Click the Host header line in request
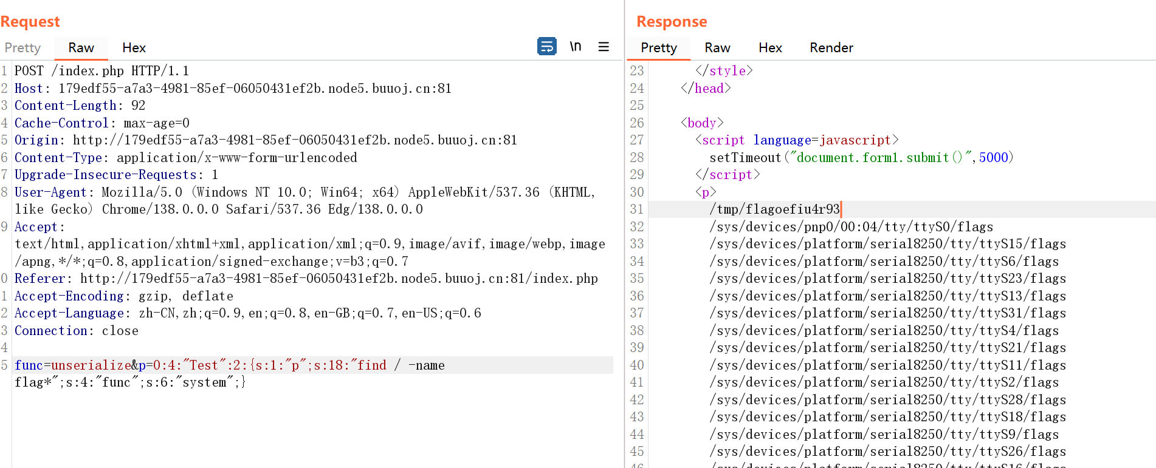Image resolution: width=1156 pixels, height=468 pixels. 233,89
